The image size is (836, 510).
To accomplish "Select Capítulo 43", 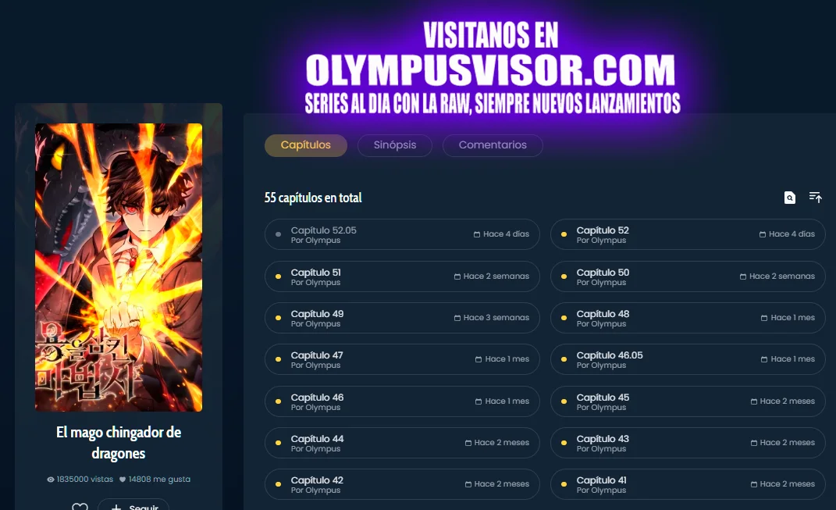I will tap(688, 443).
